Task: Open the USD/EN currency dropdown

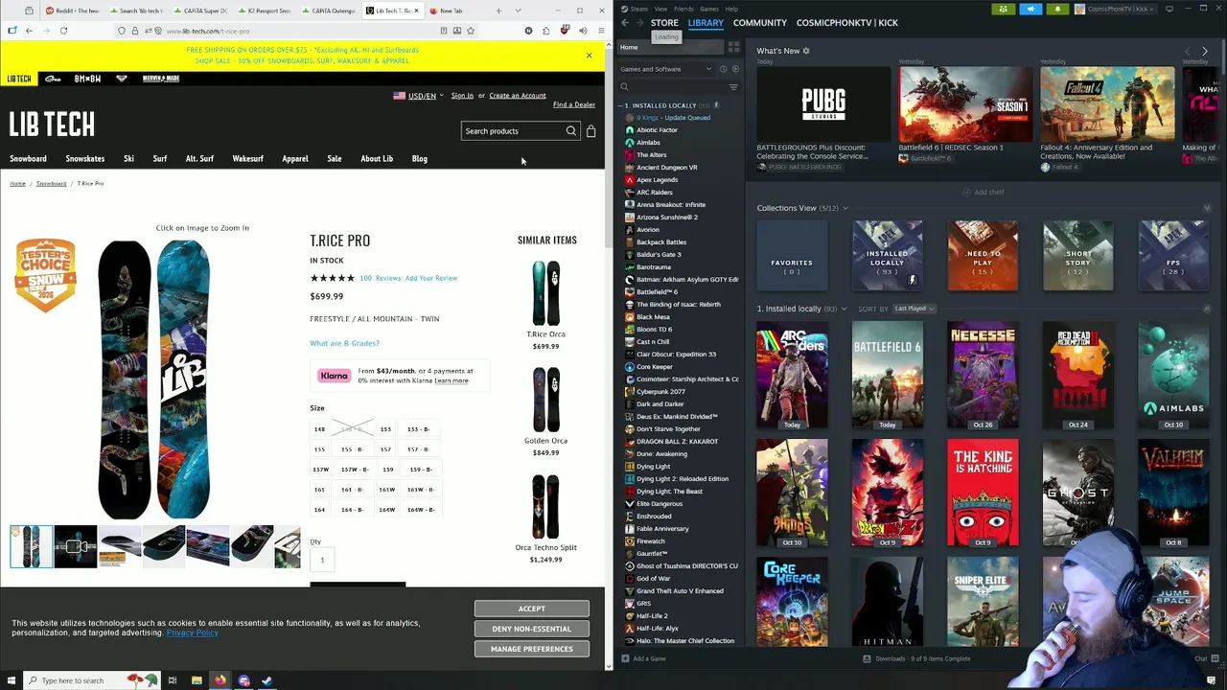Action: click(420, 96)
